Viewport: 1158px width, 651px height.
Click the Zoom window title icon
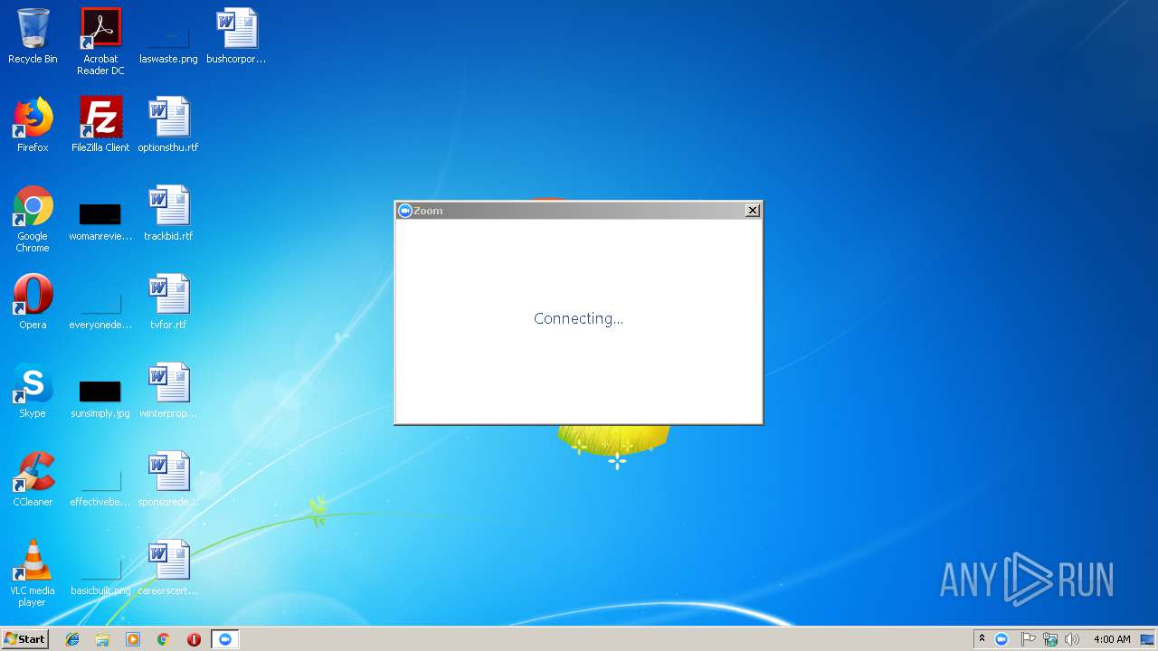click(405, 210)
